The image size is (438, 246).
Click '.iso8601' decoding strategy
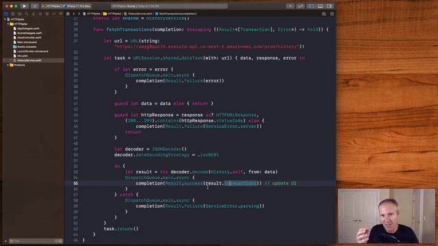click(x=208, y=155)
